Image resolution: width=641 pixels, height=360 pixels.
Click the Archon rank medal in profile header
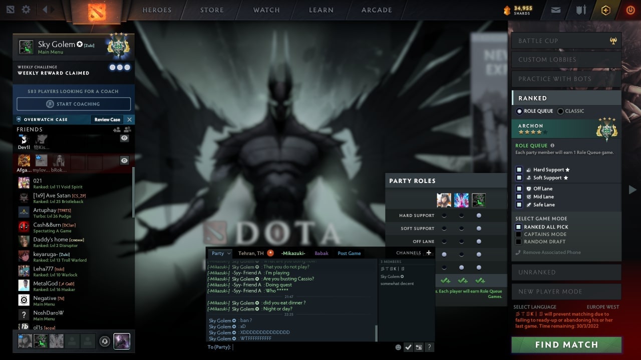pyautogui.click(x=118, y=47)
